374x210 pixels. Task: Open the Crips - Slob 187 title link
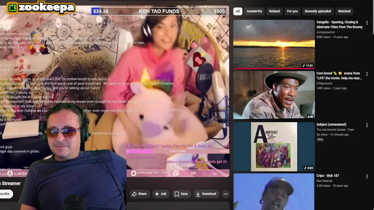[328, 176]
